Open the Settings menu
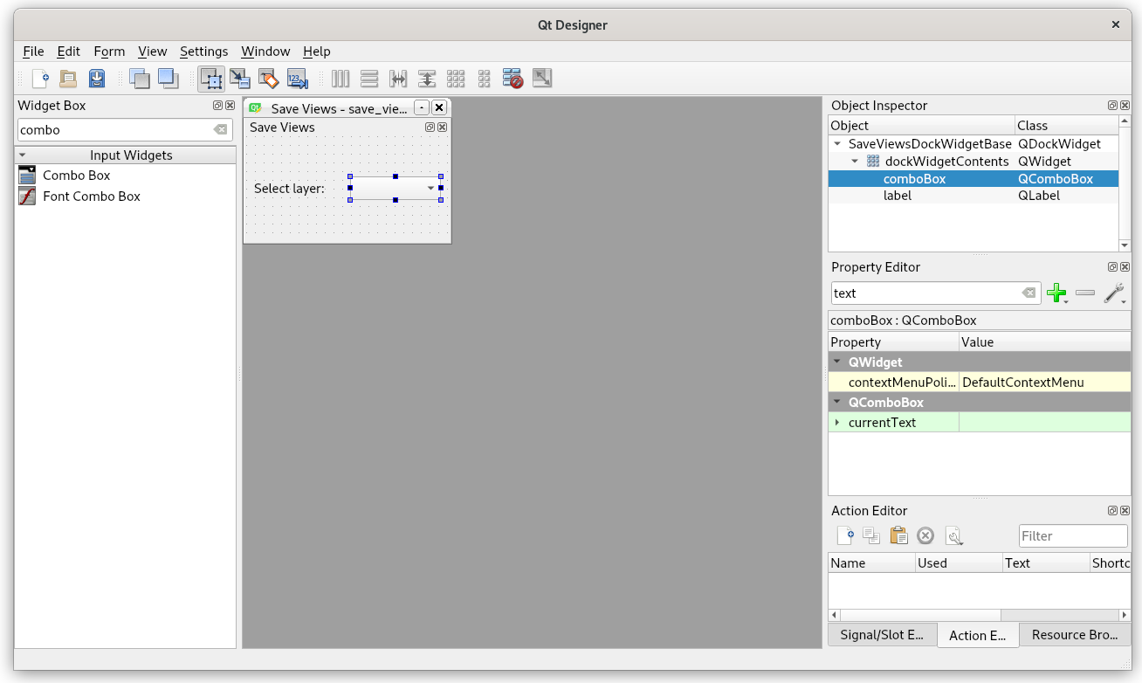The height and width of the screenshot is (683, 1142). pos(204,52)
